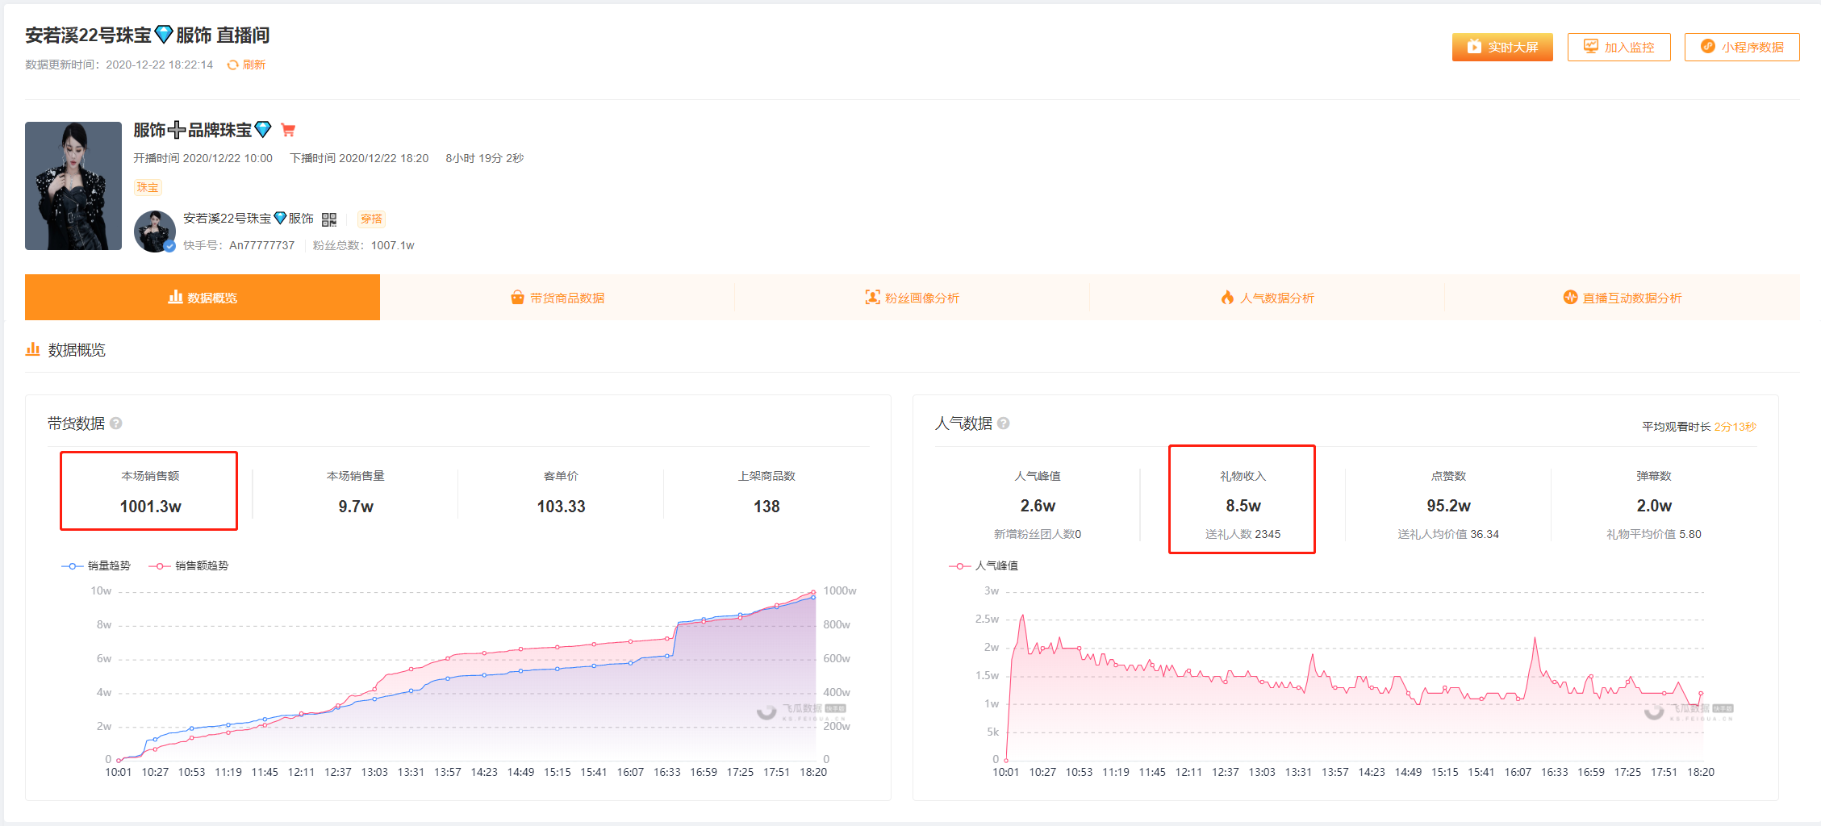Click the help icon next to 人气数据
Image resolution: width=1821 pixels, height=826 pixels.
coord(1004,423)
